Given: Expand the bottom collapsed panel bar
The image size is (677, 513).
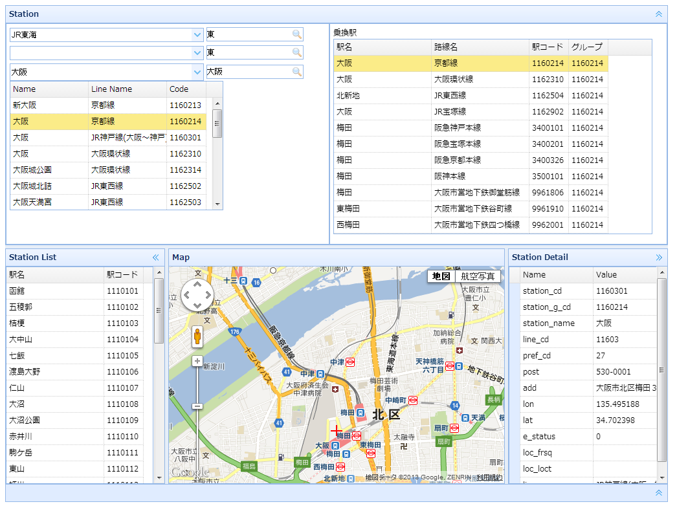Looking at the screenshot, I should click(x=659, y=493).
